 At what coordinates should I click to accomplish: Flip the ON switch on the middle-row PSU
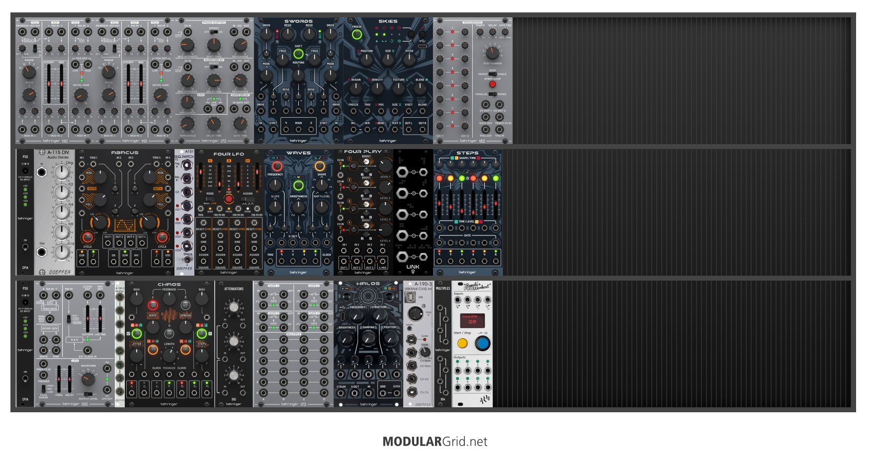(25, 247)
